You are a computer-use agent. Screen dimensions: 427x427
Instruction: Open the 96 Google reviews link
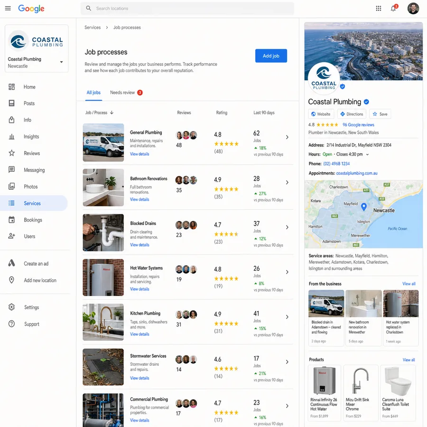(x=358, y=125)
